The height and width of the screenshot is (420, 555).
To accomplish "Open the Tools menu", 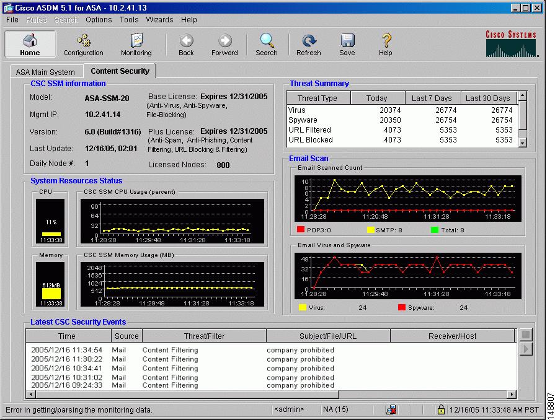I will pos(129,20).
